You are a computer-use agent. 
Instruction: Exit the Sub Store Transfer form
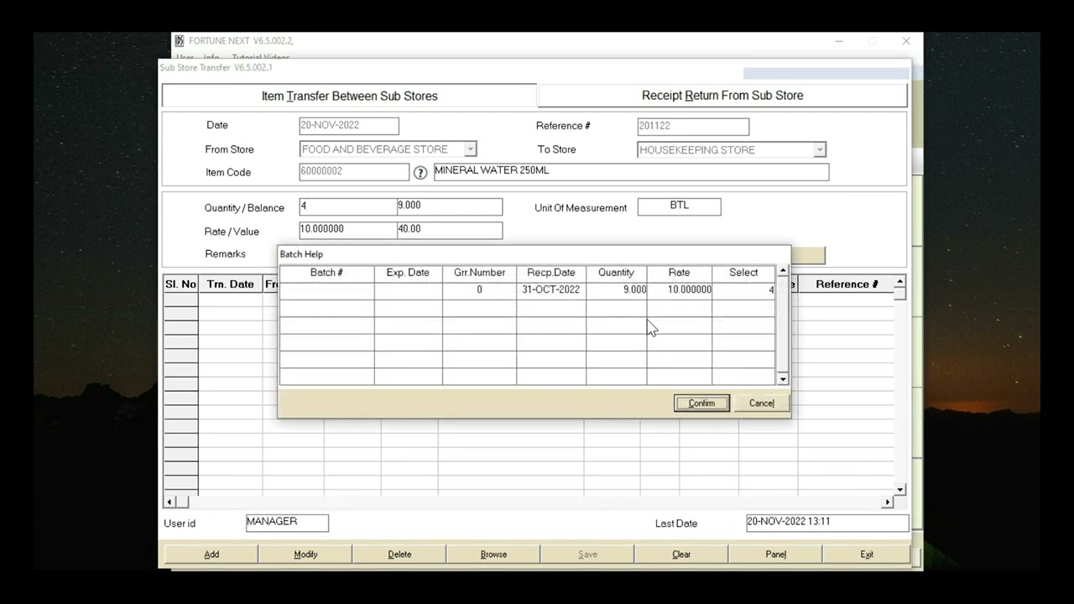pyautogui.click(x=867, y=554)
